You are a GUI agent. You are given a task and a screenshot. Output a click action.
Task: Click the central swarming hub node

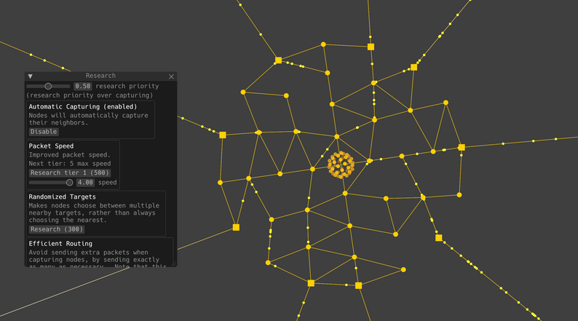341,165
